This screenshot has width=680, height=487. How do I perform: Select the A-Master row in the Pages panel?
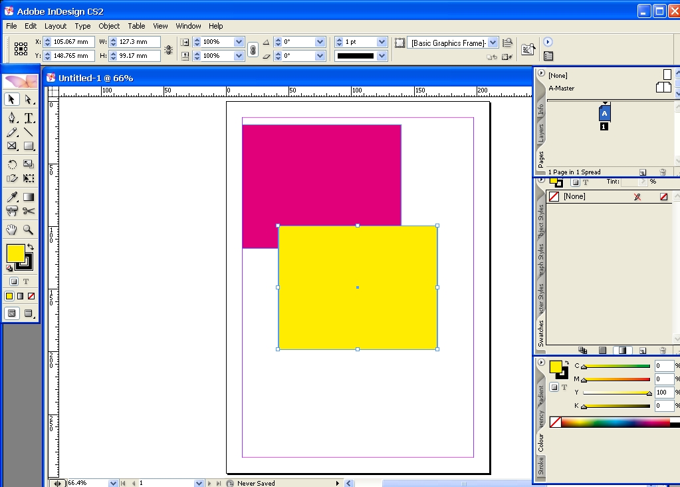610,88
